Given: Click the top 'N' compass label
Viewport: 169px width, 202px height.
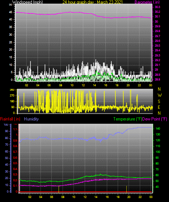Looking at the screenshot, I should pos(159,89).
